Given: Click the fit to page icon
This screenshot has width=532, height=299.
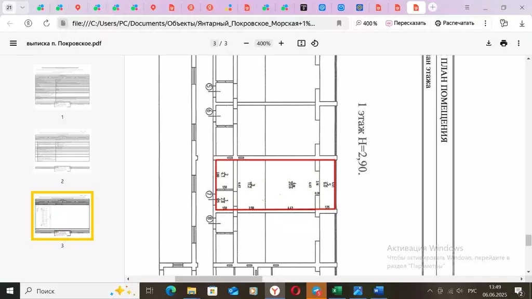Looking at the screenshot, I should click(x=301, y=44).
